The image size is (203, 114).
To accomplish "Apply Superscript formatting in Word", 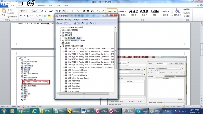I will click(40, 16).
